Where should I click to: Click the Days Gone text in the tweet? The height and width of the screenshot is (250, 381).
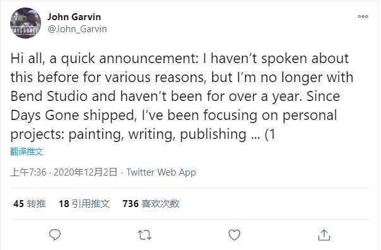point(45,115)
